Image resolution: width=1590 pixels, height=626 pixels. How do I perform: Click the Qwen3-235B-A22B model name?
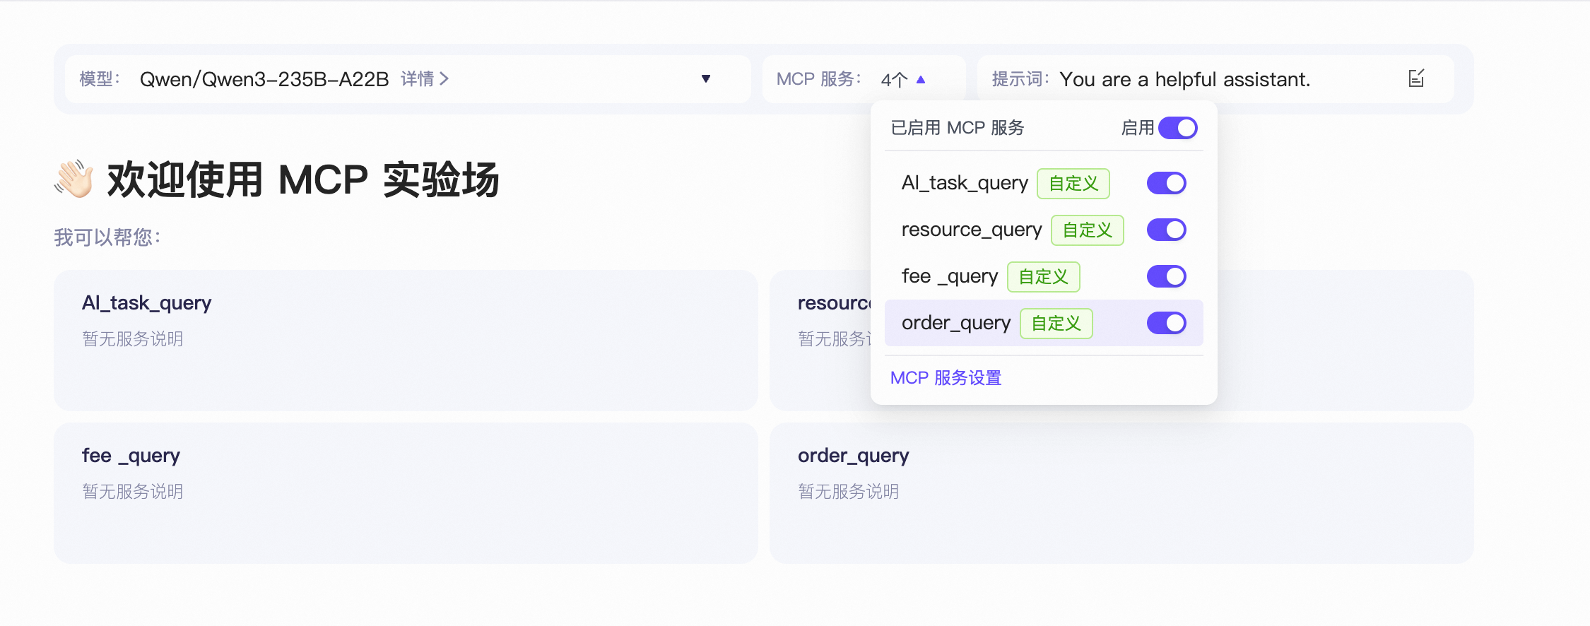pyautogui.click(x=264, y=79)
